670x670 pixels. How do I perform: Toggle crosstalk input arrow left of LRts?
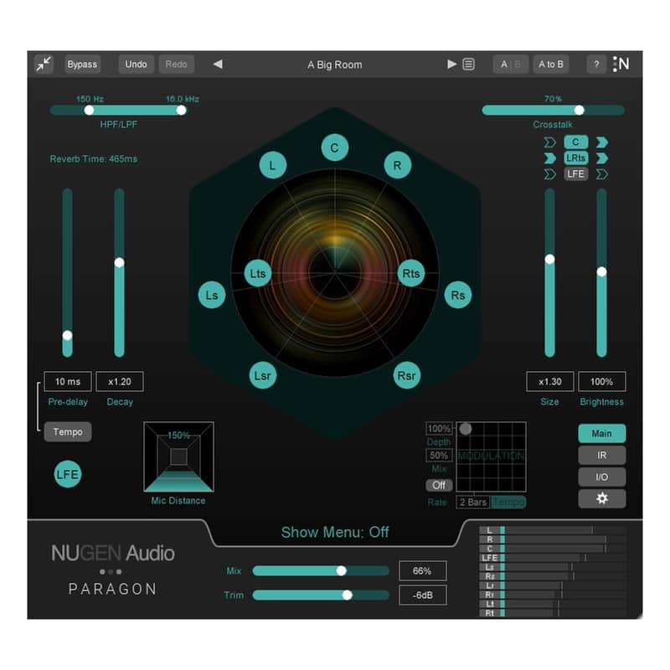point(550,158)
